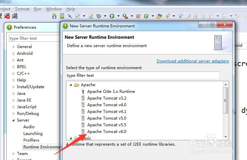247x160 pixels.
Task: Select Apache Tomcat v4.1 runtime
Action: (x=107, y=112)
